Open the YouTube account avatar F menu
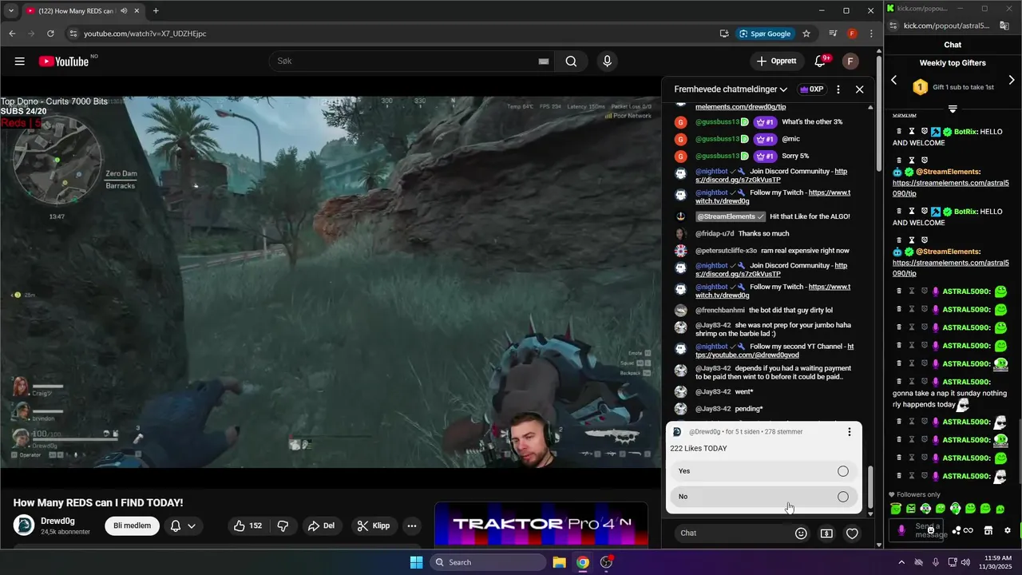The height and width of the screenshot is (575, 1022). click(850, 61)
